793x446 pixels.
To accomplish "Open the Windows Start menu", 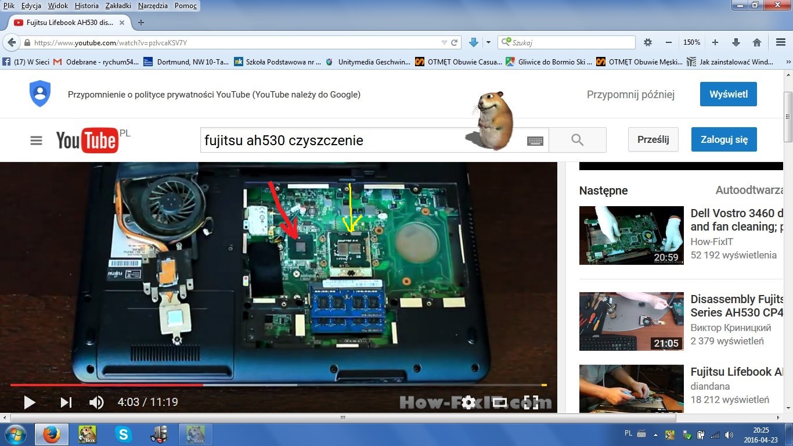I will pyautogui.click(x=15, y=434).
